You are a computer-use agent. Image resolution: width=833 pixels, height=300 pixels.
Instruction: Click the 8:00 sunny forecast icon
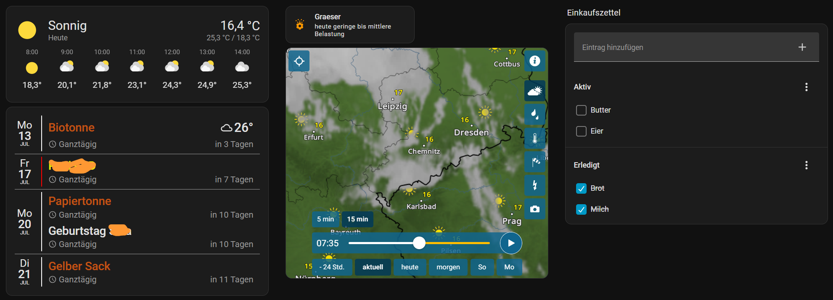click(x=32, y=68)
